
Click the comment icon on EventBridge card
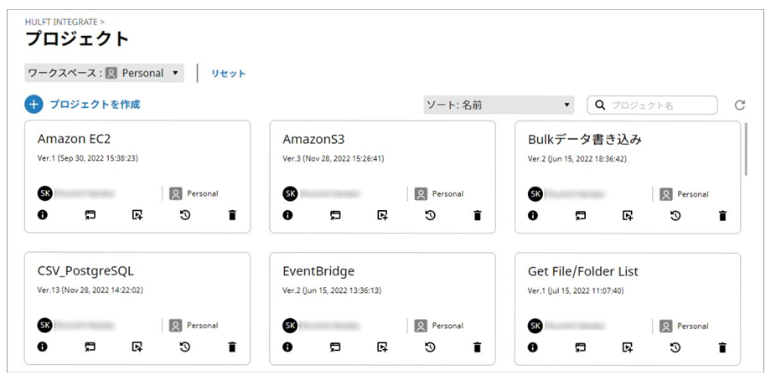click(335, 347)
